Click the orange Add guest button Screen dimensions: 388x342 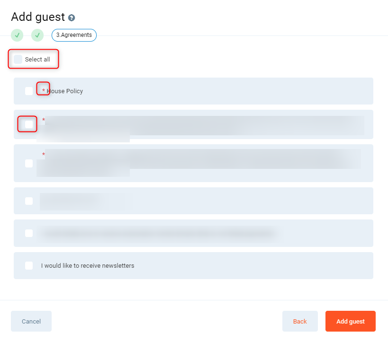coord(351,321)
